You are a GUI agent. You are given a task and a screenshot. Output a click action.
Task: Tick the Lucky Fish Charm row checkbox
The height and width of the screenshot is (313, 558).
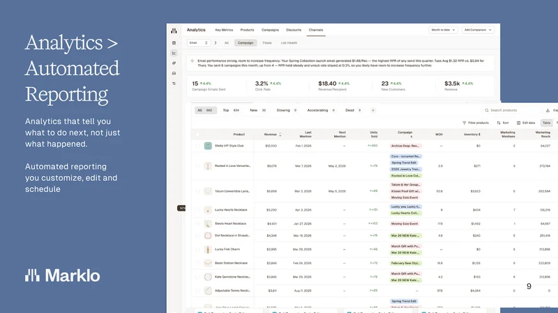point(197,250)
